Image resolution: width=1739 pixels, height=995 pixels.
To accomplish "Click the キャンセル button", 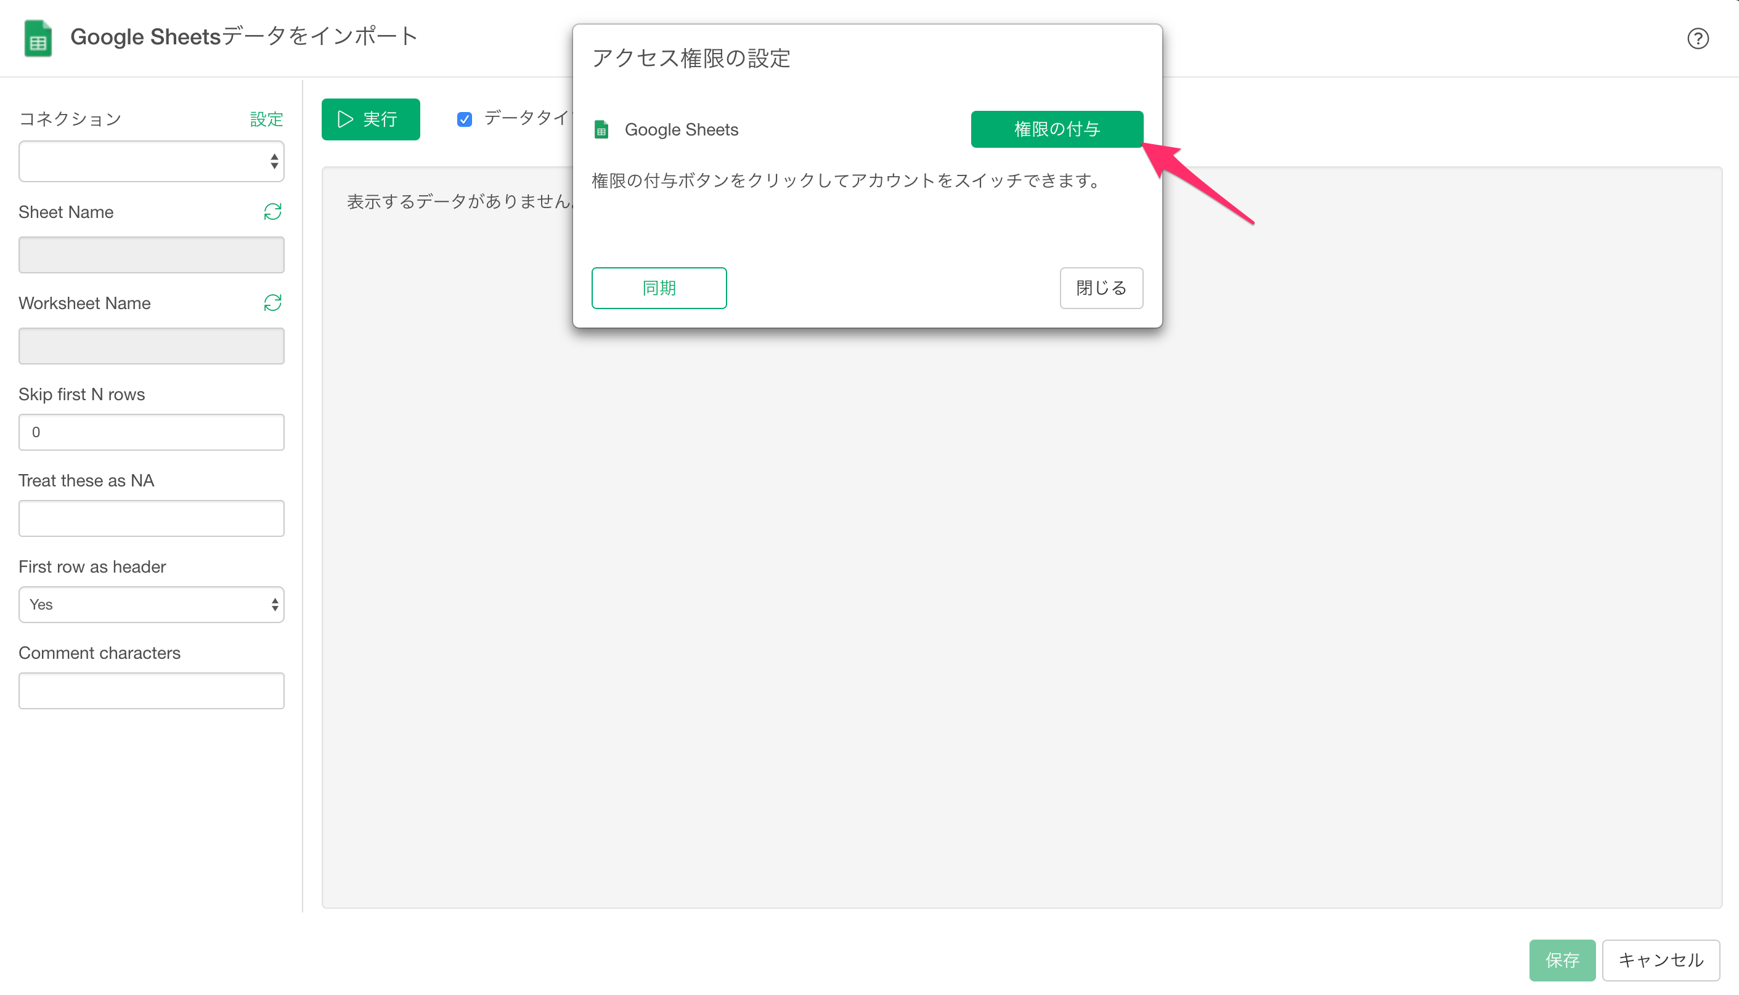I will (1660, 960).
